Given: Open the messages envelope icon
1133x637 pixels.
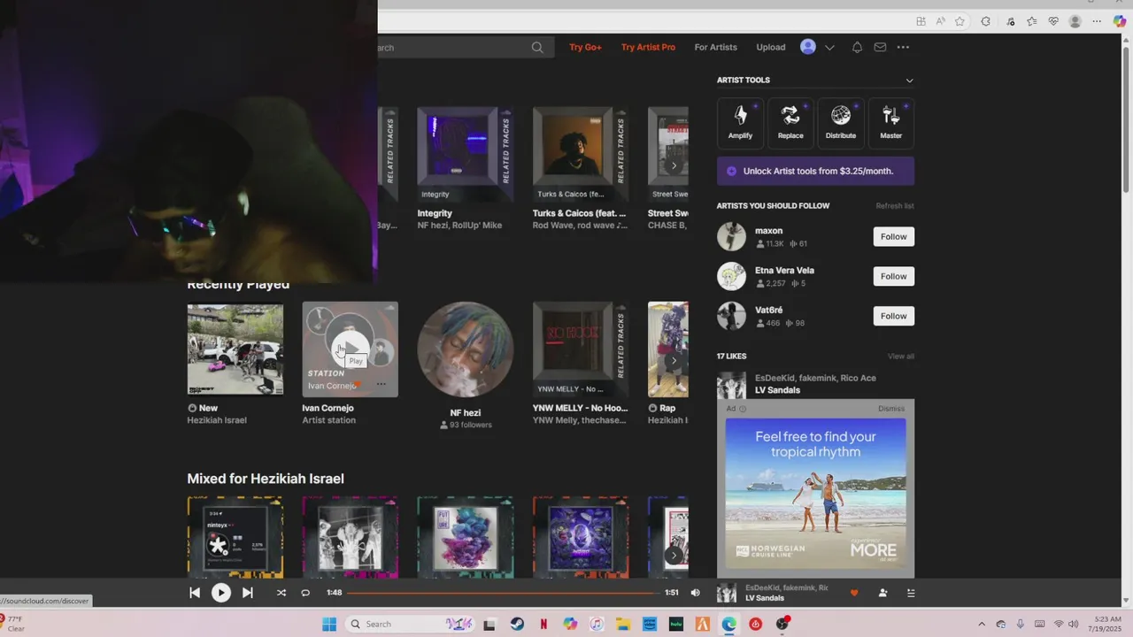Looking at the screenshot, I should [880, 47].
